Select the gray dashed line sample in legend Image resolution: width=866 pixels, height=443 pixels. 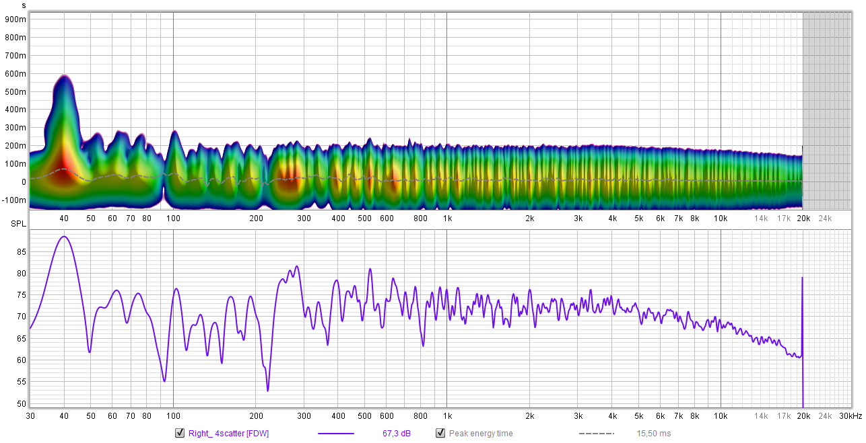[596, 434]
